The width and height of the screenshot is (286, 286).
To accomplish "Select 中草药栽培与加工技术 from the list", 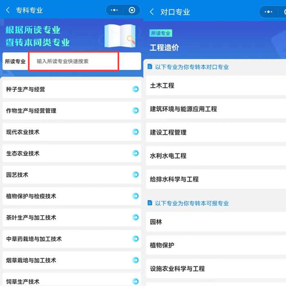I will [34, 239].
